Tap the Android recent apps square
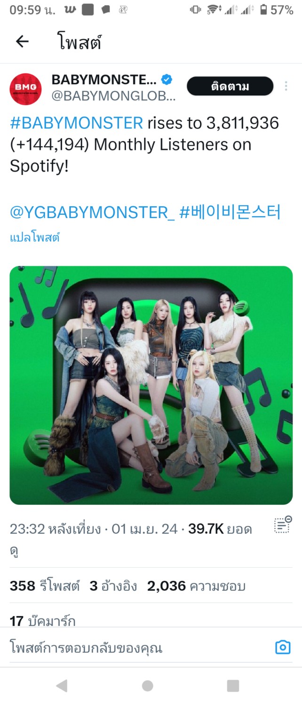Image resolution: width=302 pixels, height=705 pixels. (233, 686)
